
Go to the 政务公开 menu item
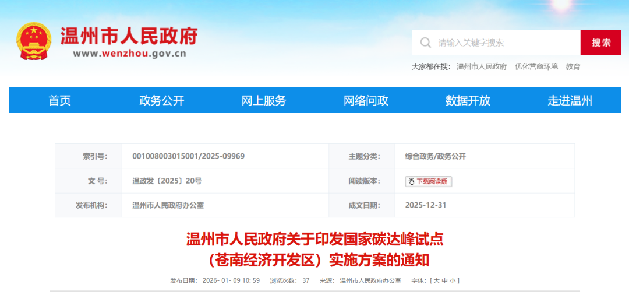click(x=162, y=100)
